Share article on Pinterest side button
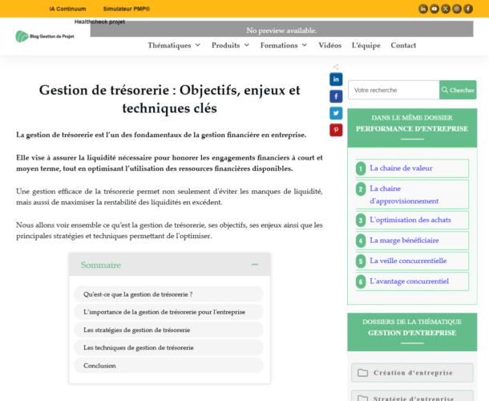Image resolution: width=489 pixels, height=401 pixels. coord(336,130)
